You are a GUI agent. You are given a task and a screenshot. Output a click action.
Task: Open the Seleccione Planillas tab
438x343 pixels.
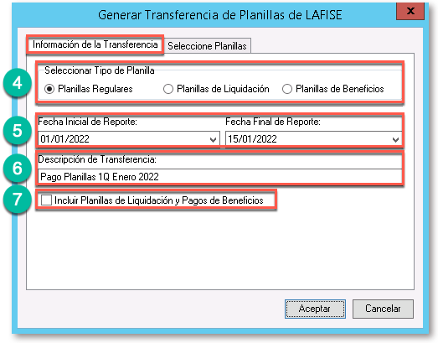click(x=207, y=46)
